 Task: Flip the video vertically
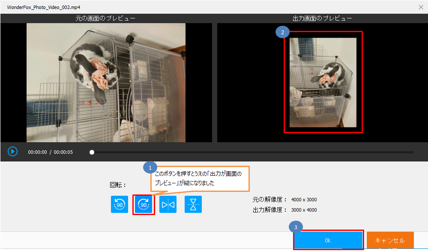[x=193, y=204]
